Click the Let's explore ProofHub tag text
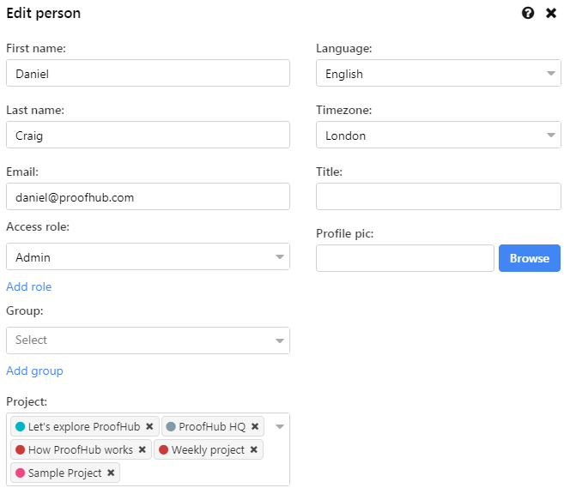This screenshot has width=564, height=488. coord(84,426)
